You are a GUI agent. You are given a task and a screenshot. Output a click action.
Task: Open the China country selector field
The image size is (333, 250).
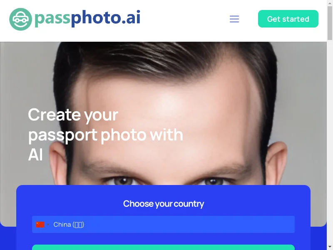pyautogui.click(x=163, y=225)
